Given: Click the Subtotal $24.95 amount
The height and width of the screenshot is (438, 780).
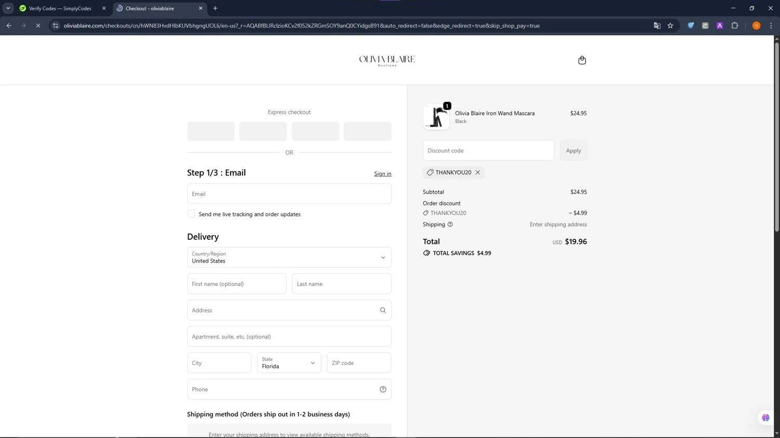Looking at the screenshot, I should [578, 192].
